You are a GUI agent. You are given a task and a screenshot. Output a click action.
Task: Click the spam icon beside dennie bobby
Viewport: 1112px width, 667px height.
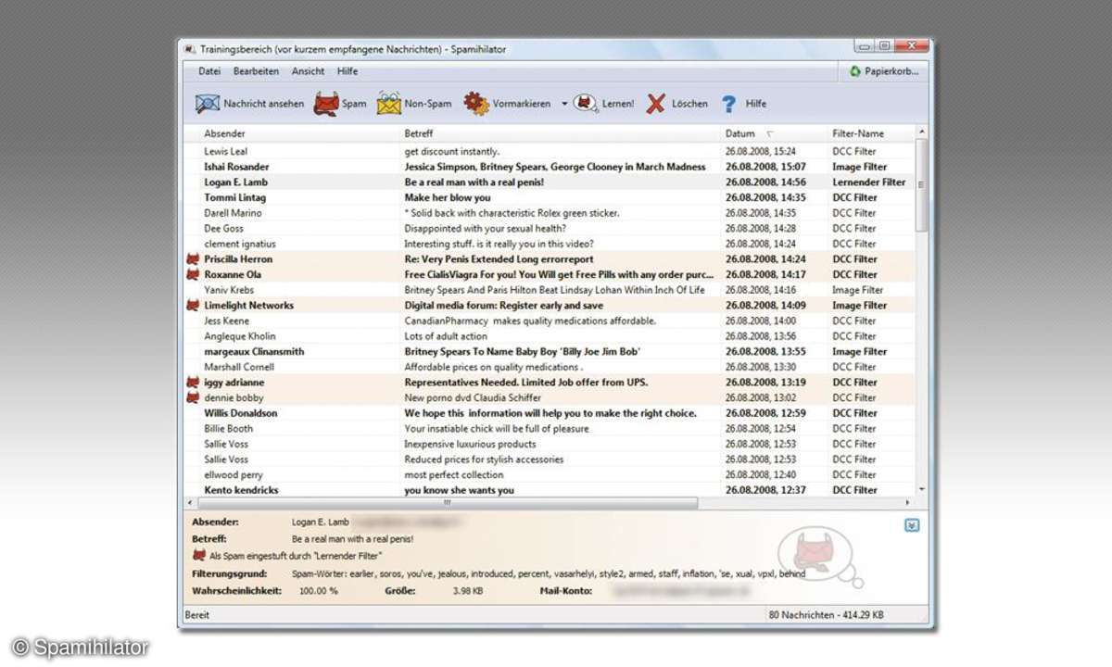(193, 397)
